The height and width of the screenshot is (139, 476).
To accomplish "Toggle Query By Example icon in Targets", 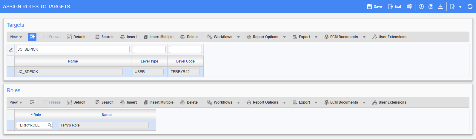I will point(32,37).
